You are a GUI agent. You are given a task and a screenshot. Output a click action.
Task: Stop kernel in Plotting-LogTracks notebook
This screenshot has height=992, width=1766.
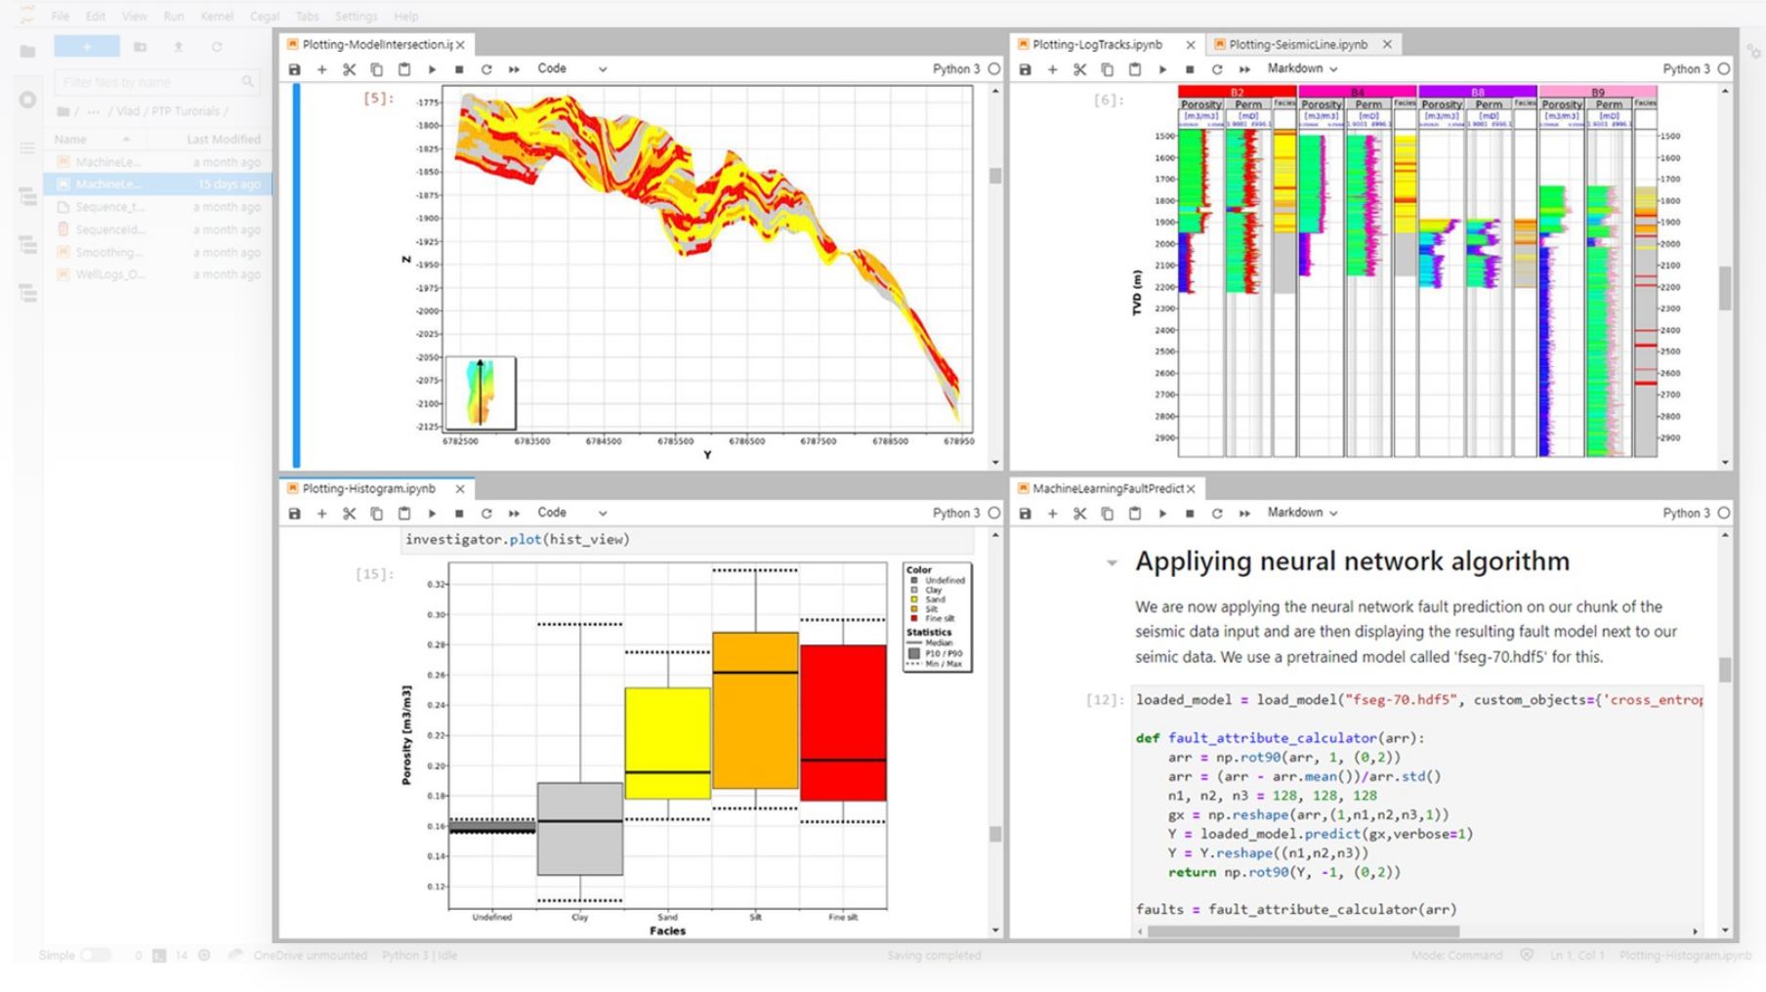[x=1190, y=69]
